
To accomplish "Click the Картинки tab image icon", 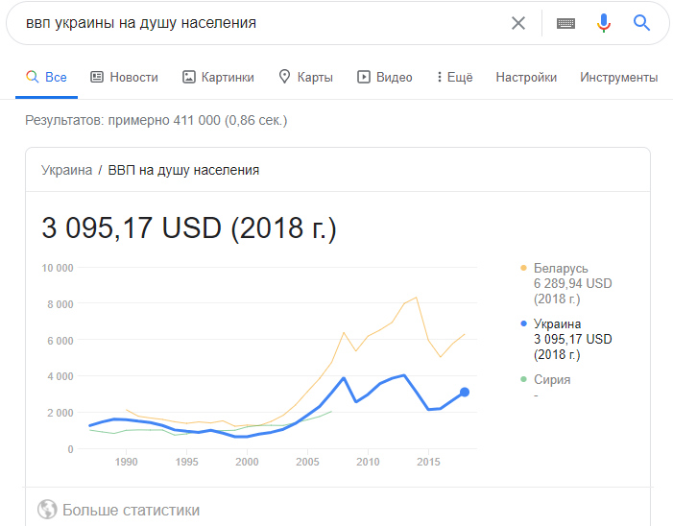I will point(188,77).
